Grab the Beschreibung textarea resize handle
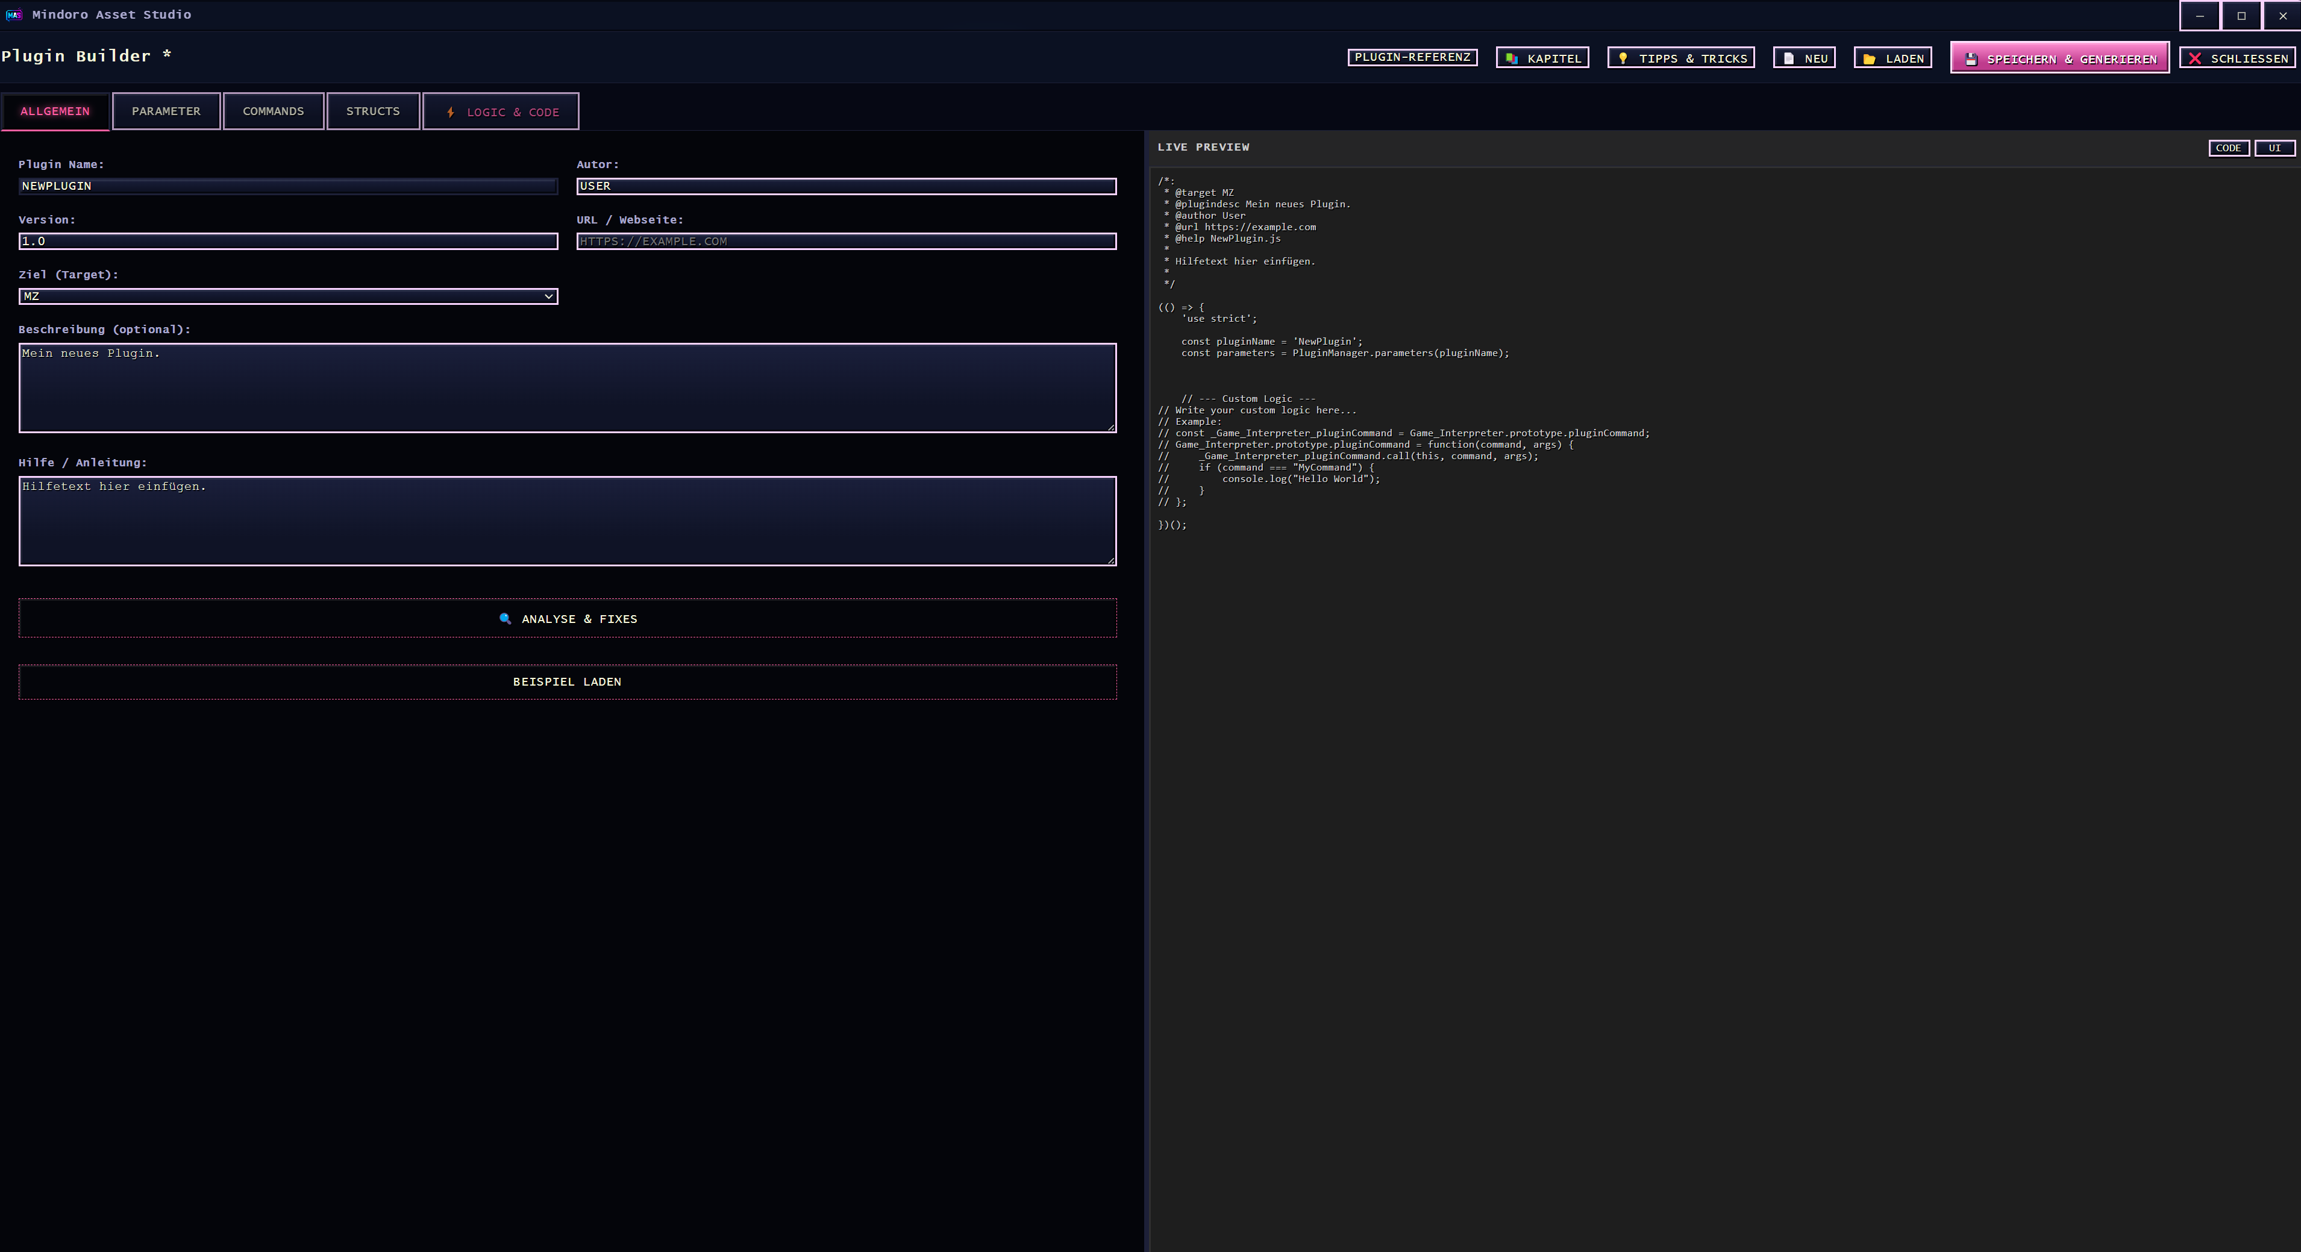Viewport: 2301px width, 1252px height. coord(1111,428)
